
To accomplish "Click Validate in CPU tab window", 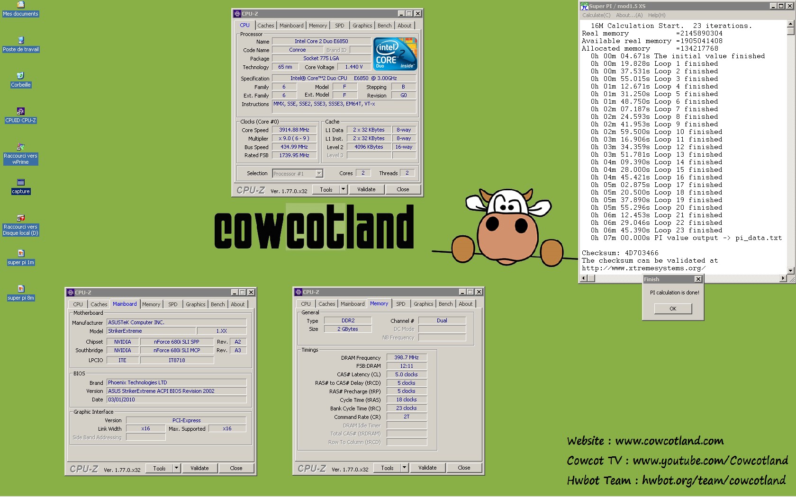I will (x=366, y=189).
